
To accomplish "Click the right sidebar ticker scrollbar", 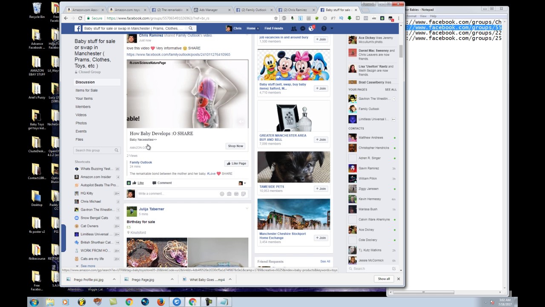I will tap(401, 52).
